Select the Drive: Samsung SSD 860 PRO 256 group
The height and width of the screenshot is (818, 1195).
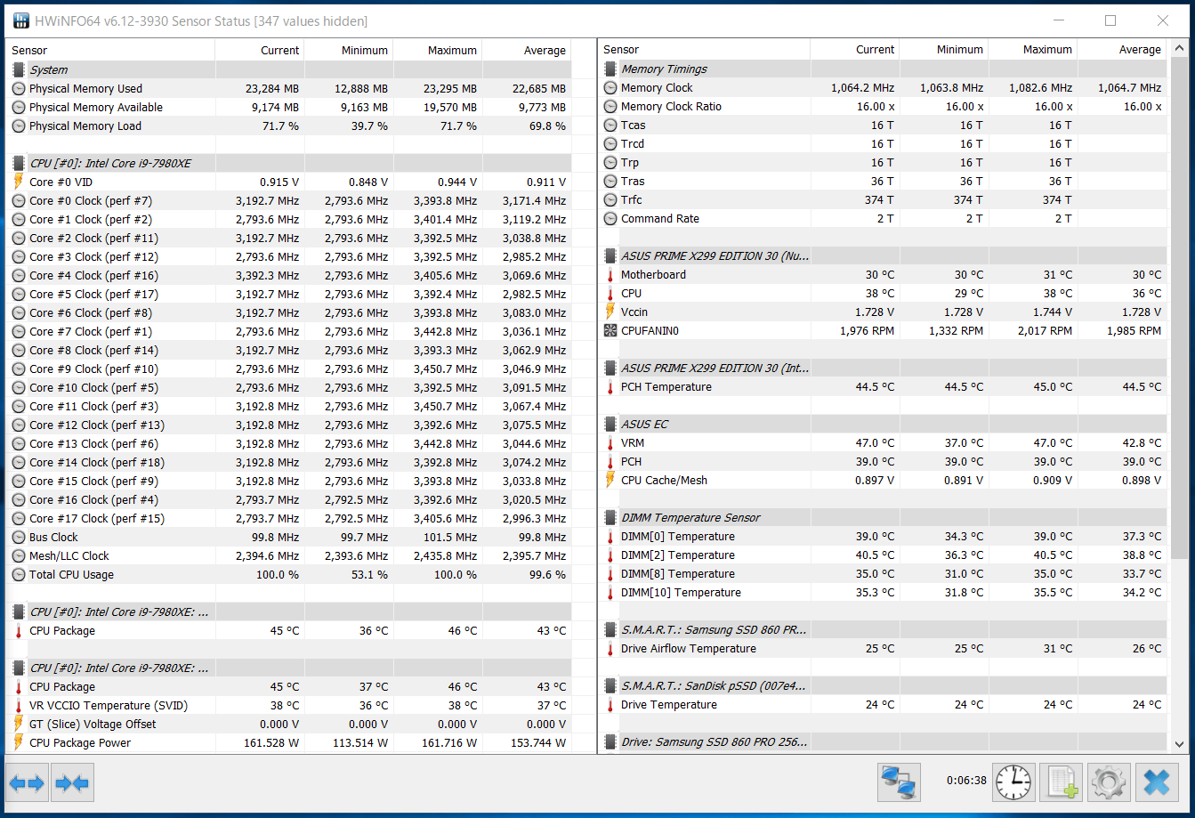click(883, 741)
